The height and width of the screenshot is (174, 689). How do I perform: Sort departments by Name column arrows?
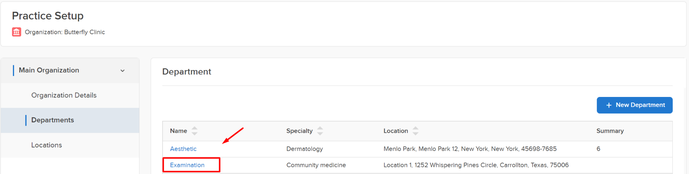194,131
